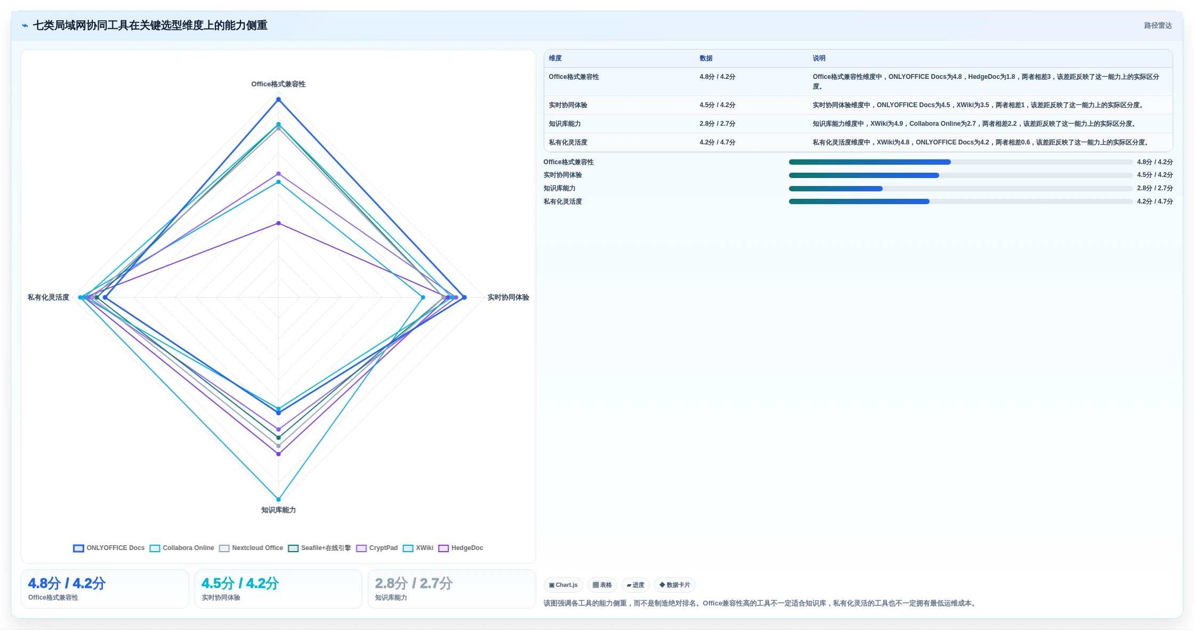Toggle the HedgeDoc legend item

tap(461, 548)
